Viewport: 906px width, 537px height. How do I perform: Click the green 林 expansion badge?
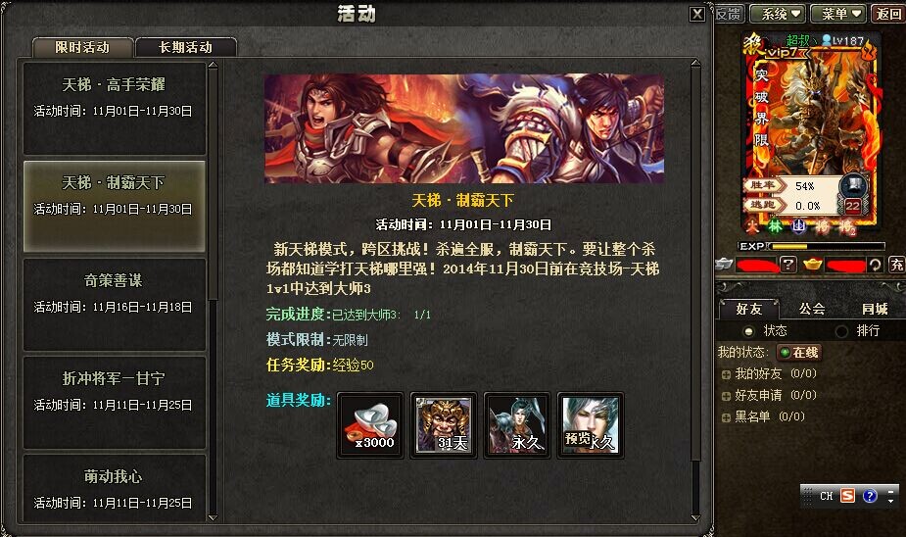pyautogui.click(x=775, y=226)
